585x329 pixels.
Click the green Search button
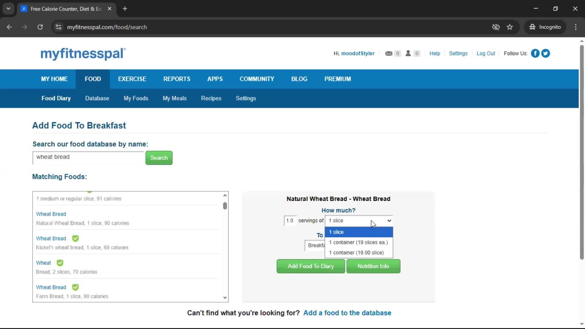(159, 158)
